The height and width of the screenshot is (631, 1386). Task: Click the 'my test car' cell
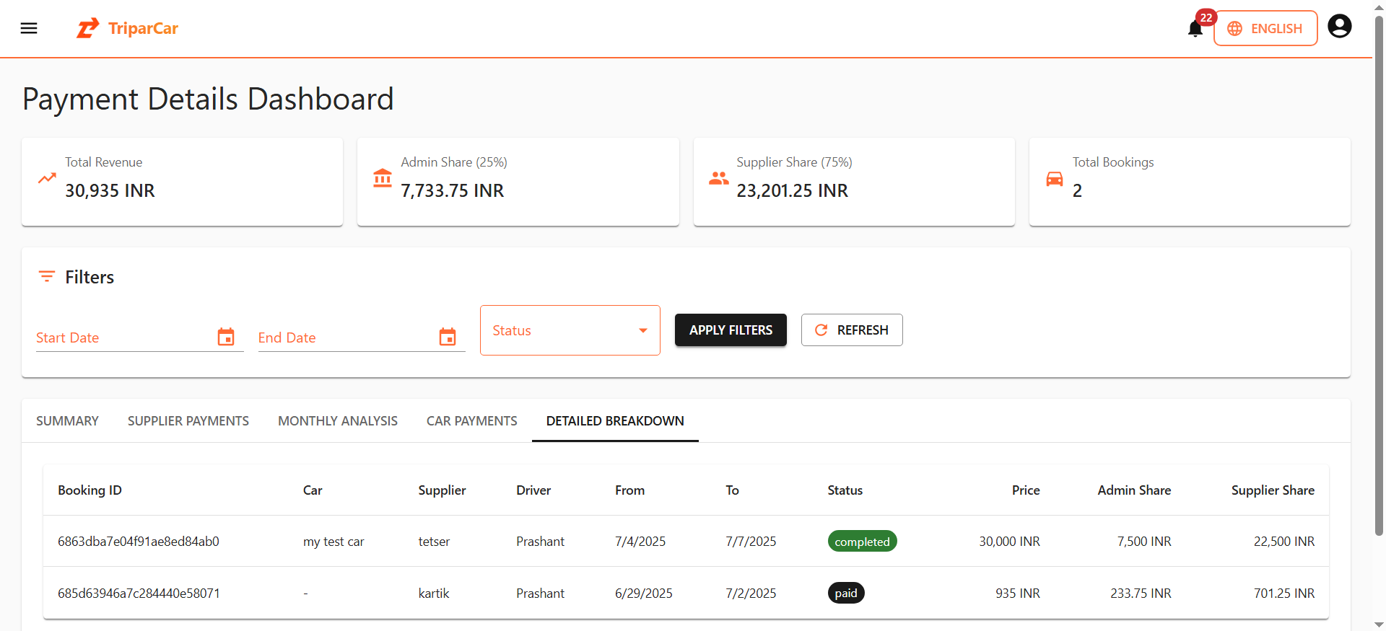pyautogui.click(x=334, y=542)
